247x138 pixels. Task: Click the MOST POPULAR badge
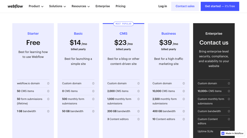pyautogui.click(x=123, y=24)
